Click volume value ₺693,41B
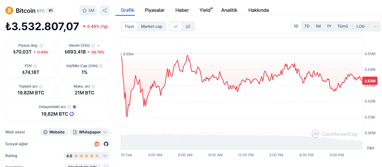This screenshot has height=167, width=382. click(x=75, y=52)
